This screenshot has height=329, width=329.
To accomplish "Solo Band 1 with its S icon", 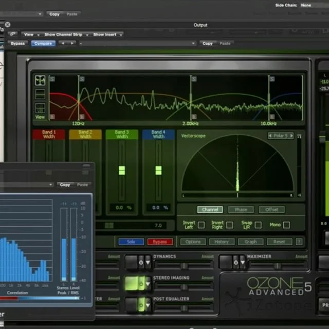I will (52, 79).
